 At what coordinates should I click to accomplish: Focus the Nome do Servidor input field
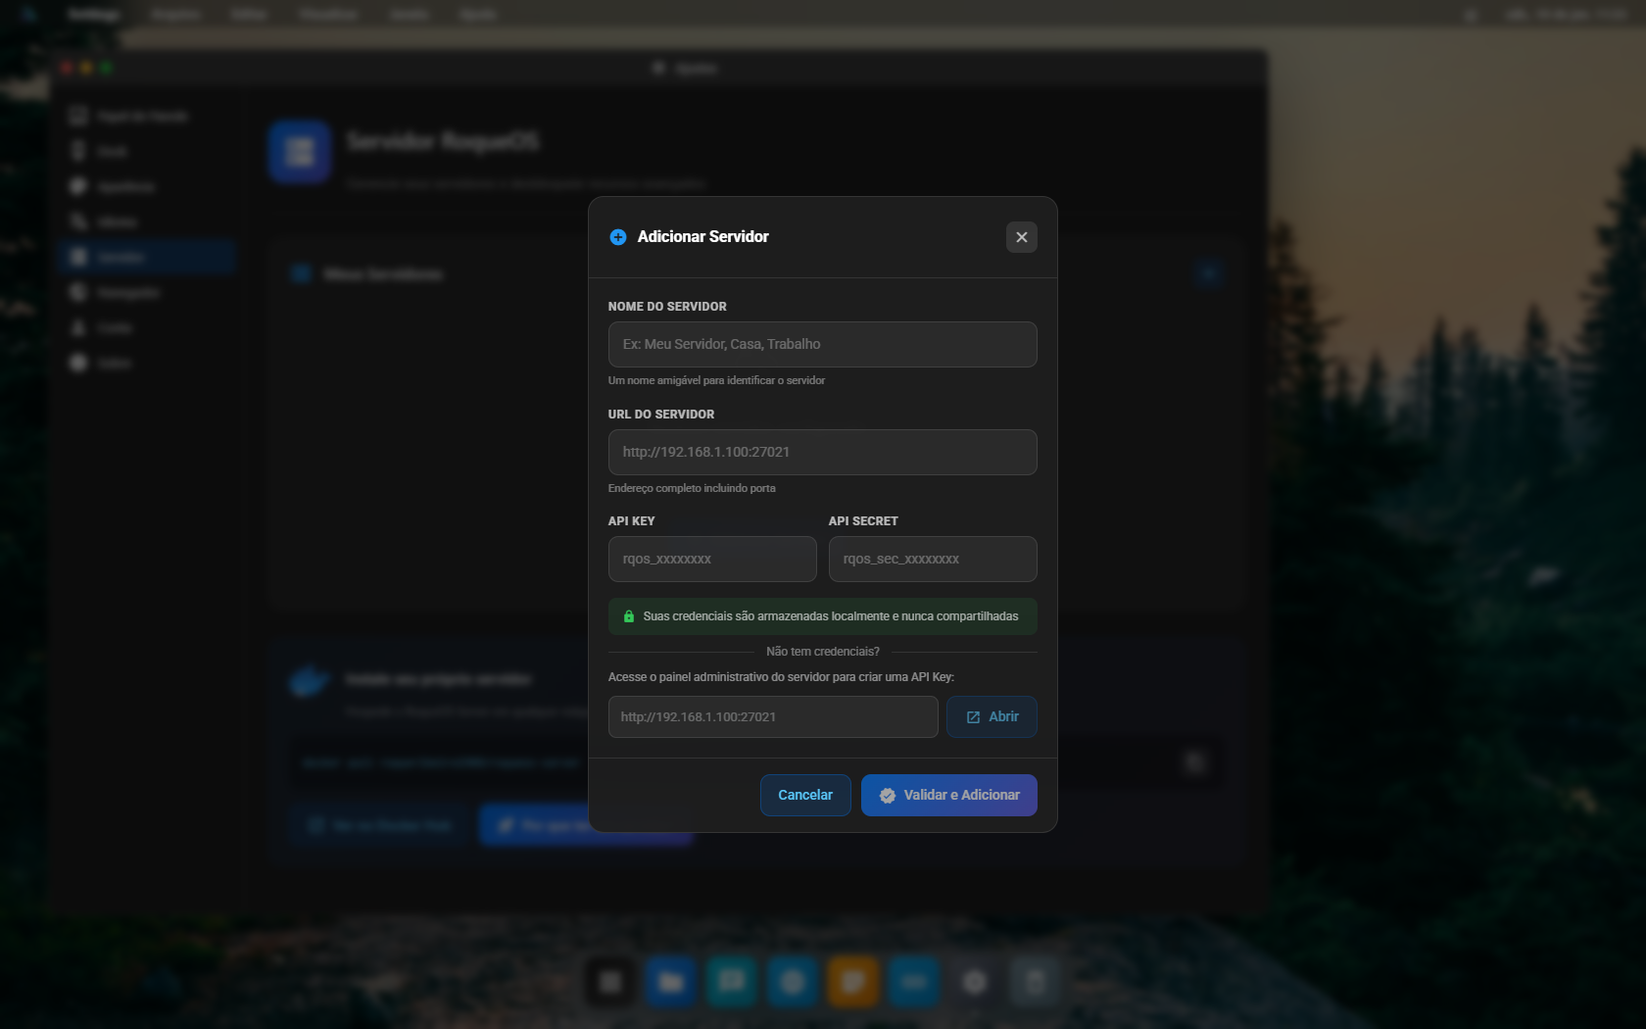[822, 345]
